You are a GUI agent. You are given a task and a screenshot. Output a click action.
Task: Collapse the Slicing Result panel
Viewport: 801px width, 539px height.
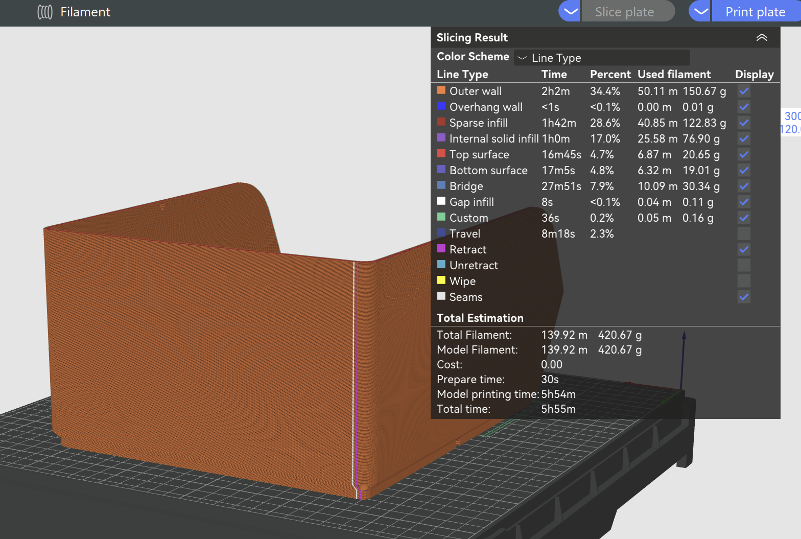click(x=761, y=38)
